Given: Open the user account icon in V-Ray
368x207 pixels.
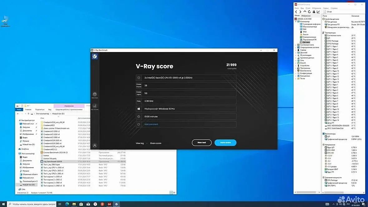Looking at the screenshot, I should click(x=94, y=146).
